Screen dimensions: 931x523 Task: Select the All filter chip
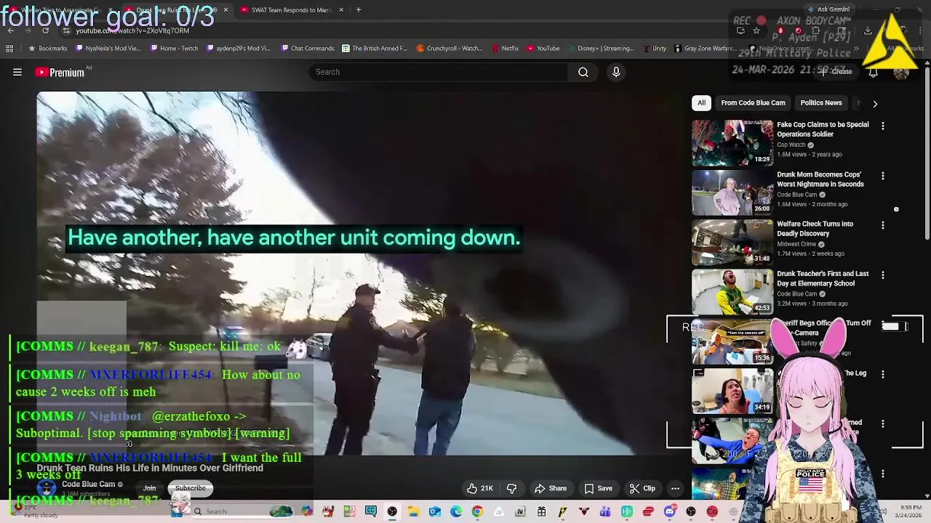click(701, 103)
